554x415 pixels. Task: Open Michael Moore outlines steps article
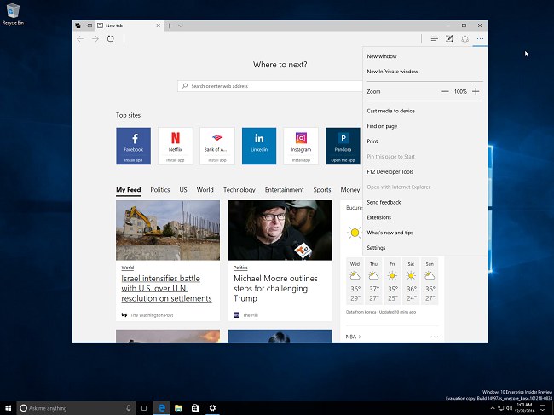pos(275,289)
